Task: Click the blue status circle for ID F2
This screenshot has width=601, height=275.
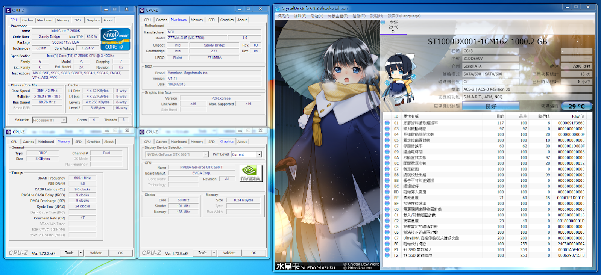Action: click(387, 255)
